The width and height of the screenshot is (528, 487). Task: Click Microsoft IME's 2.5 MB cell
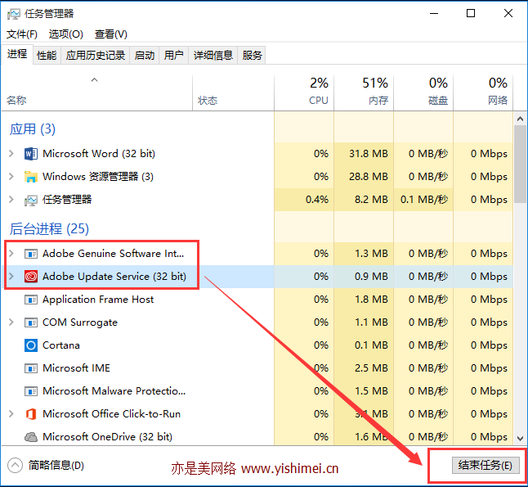click(364, 368)
